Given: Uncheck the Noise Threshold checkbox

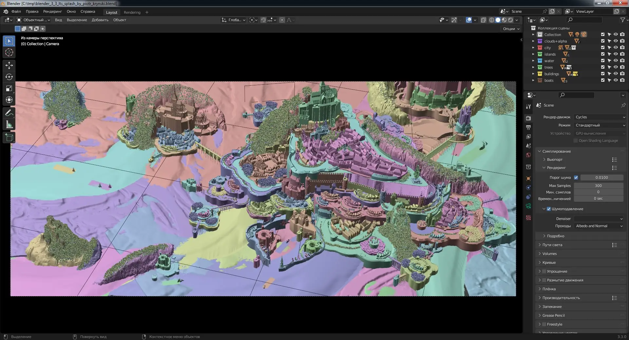Looking at the screenshot, I should coord(576,178).
